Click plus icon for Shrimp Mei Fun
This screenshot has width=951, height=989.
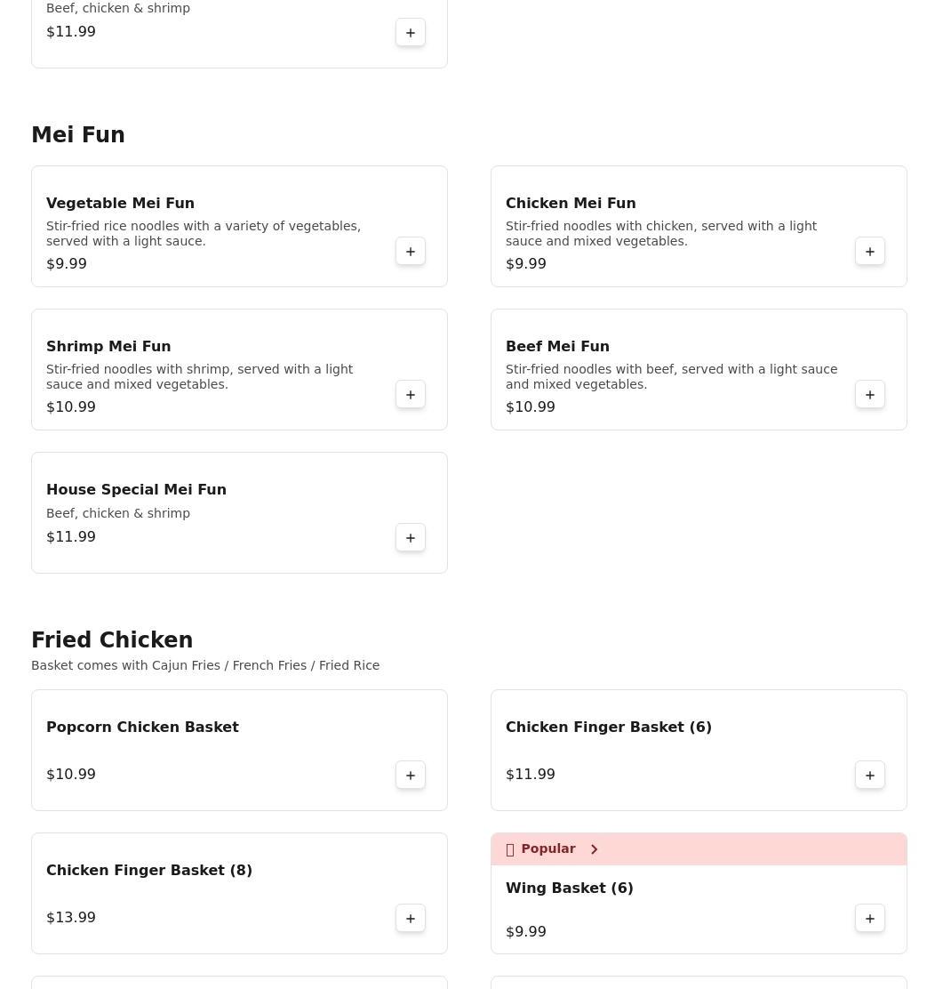[x=411, y=395]
